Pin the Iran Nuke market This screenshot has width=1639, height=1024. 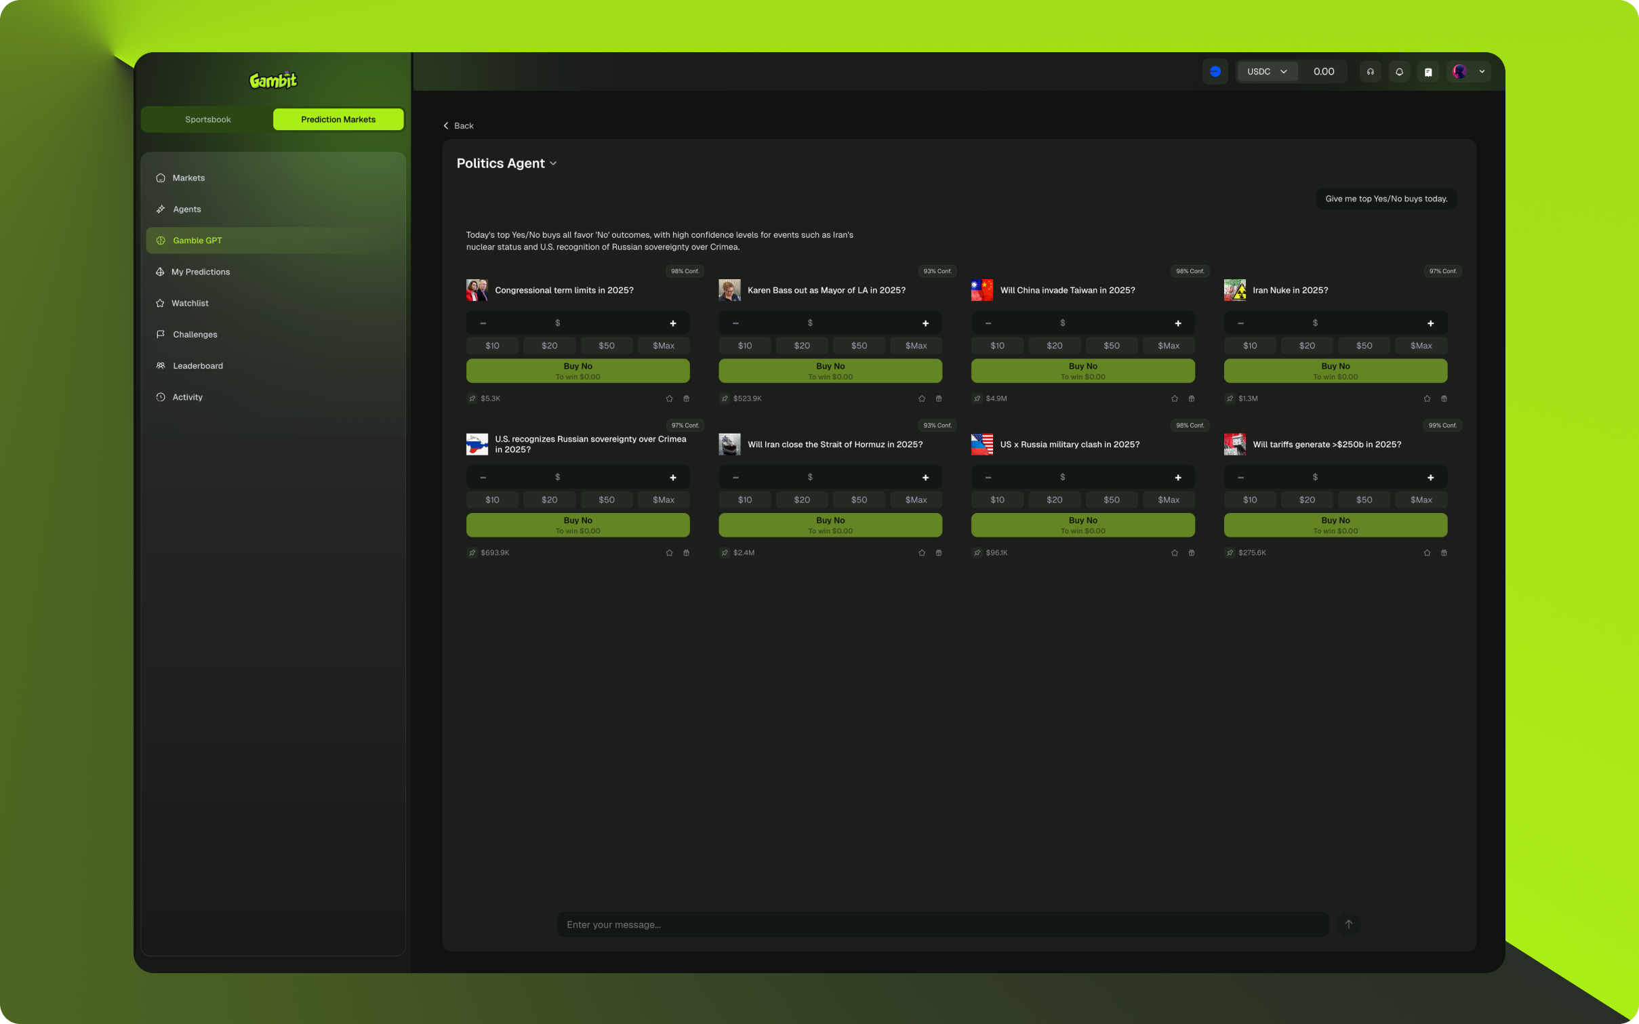[x=1230, y=398]
